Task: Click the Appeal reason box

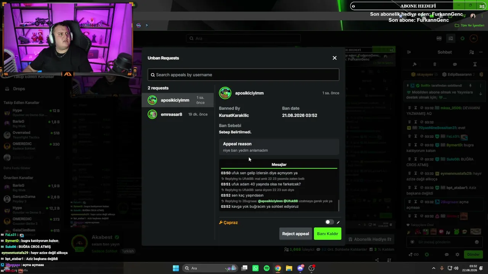Action: click(279, 147)
